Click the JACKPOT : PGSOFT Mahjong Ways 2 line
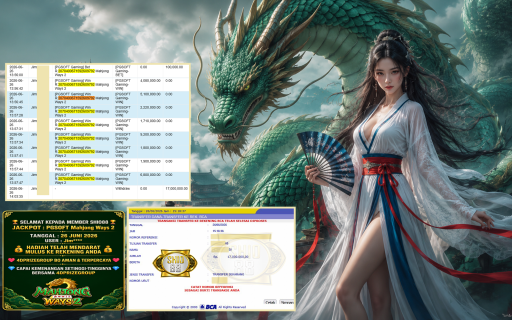The height and width of the screenshot is (320, 512). [x=63, y=227]
